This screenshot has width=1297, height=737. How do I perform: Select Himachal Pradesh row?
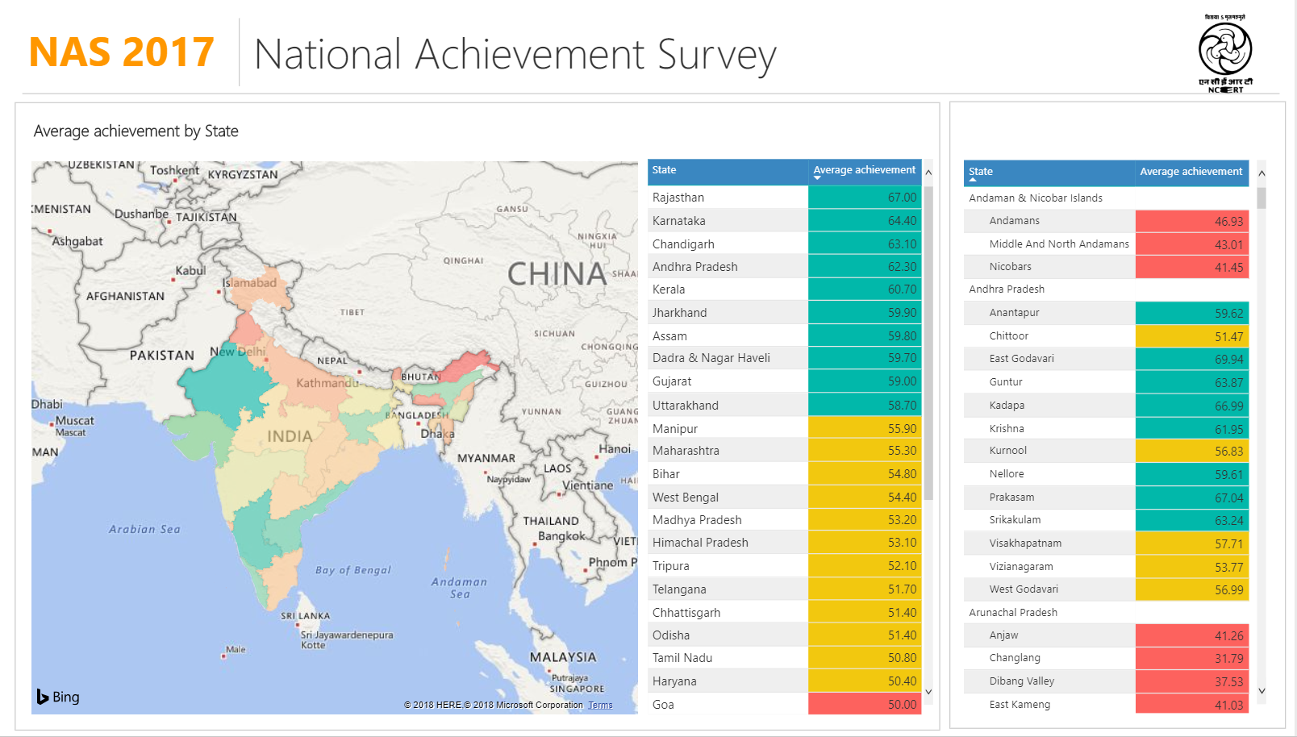coord(785,543)
